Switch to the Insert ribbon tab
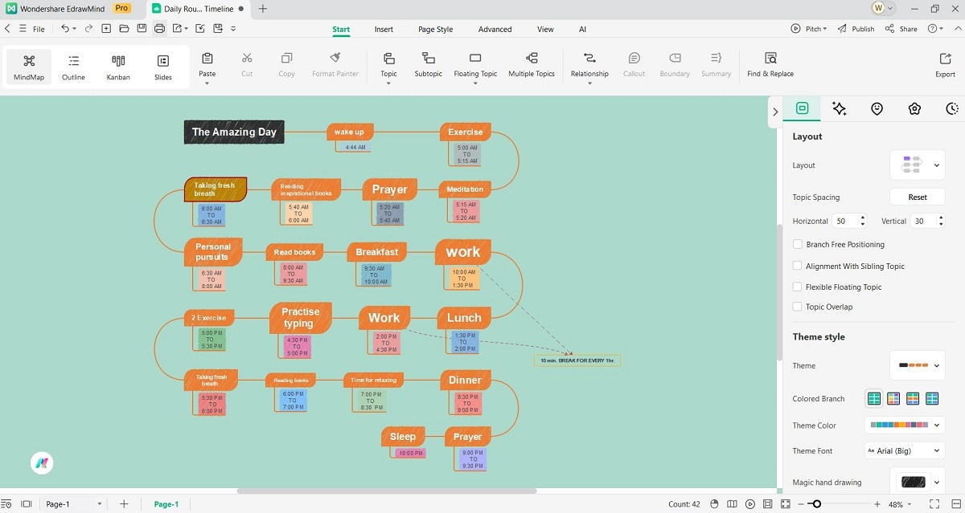This screenshot has width=965, height=513. [384, 29]
